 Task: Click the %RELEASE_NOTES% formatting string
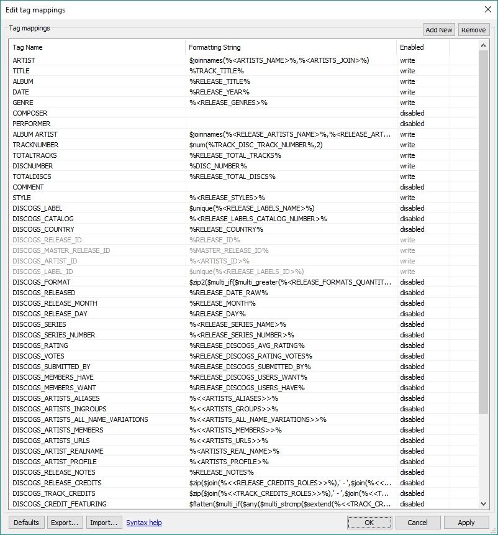pos(222,472)
